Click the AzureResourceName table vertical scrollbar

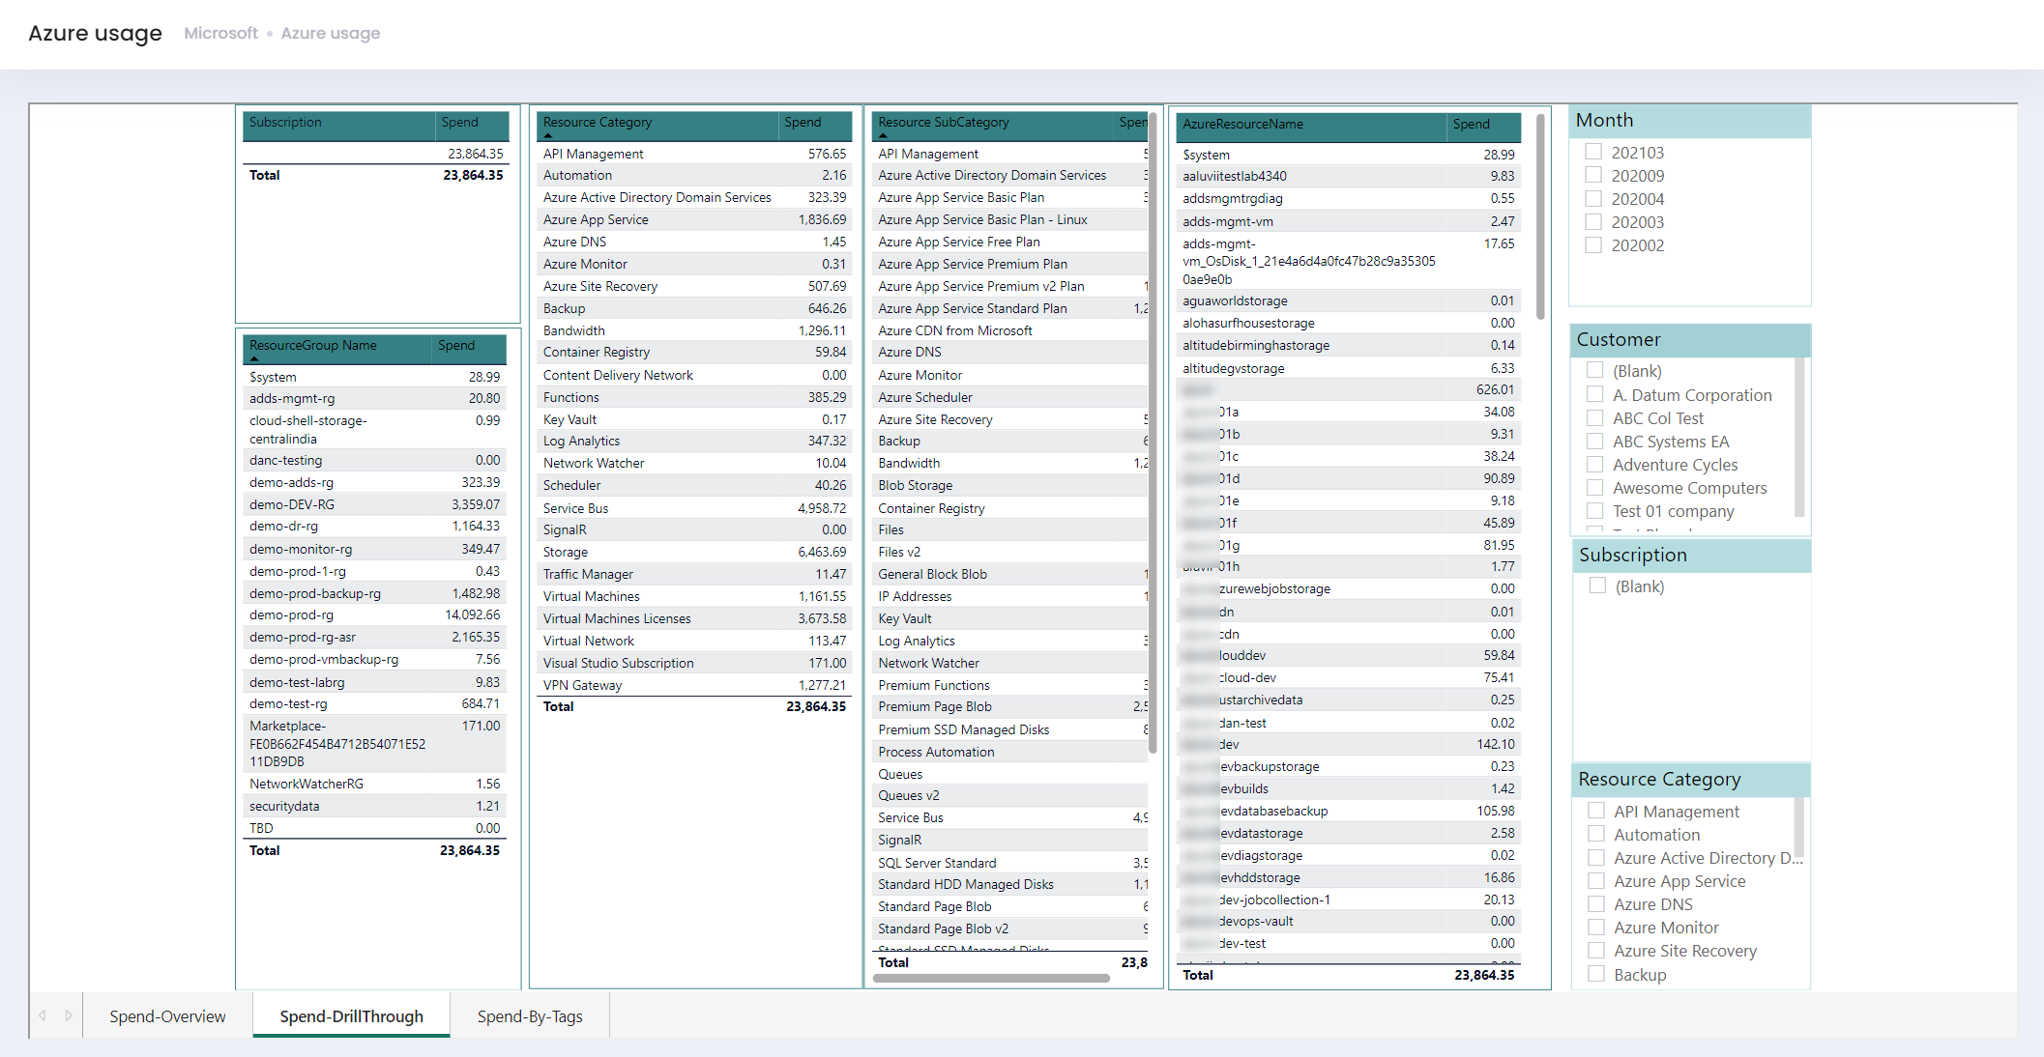tap(1540, 216)
